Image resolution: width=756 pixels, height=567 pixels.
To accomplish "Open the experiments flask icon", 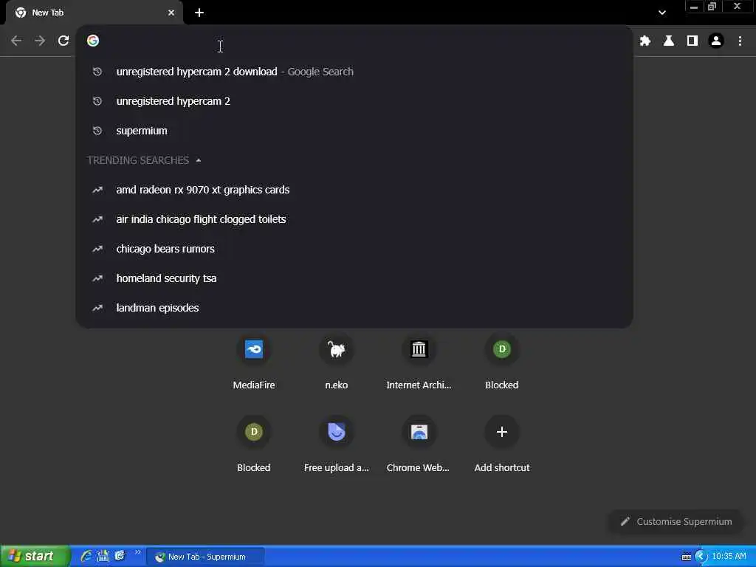I will (669, 41).
